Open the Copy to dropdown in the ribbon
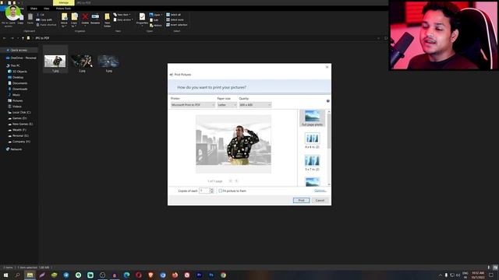Viewport: 499px width, 280px height. [74, 19]
